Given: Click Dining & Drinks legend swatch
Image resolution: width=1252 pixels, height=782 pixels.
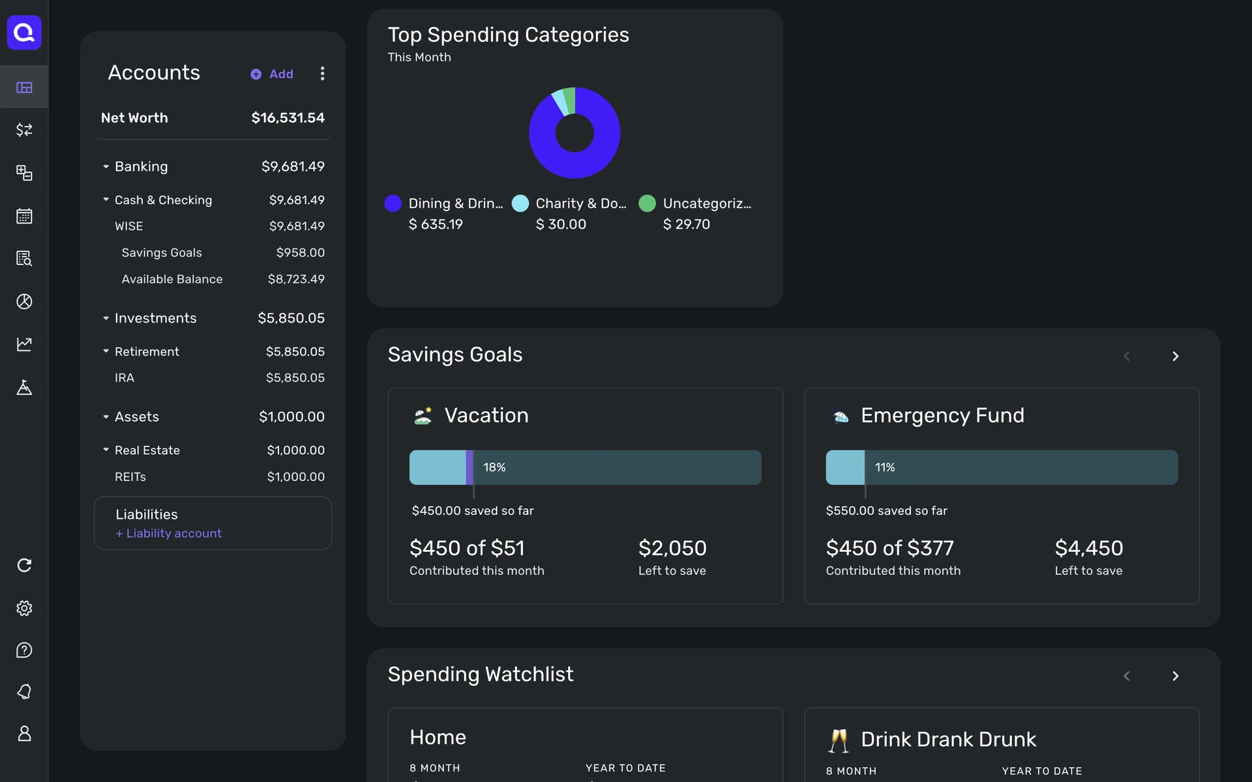Looking at the screenshot, I should click(x=393, y=203).
